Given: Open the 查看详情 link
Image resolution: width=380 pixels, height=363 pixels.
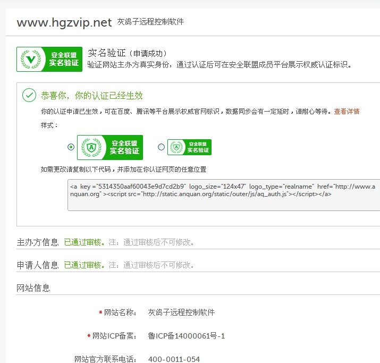Looking at the screenshot, I should (347, 112).
